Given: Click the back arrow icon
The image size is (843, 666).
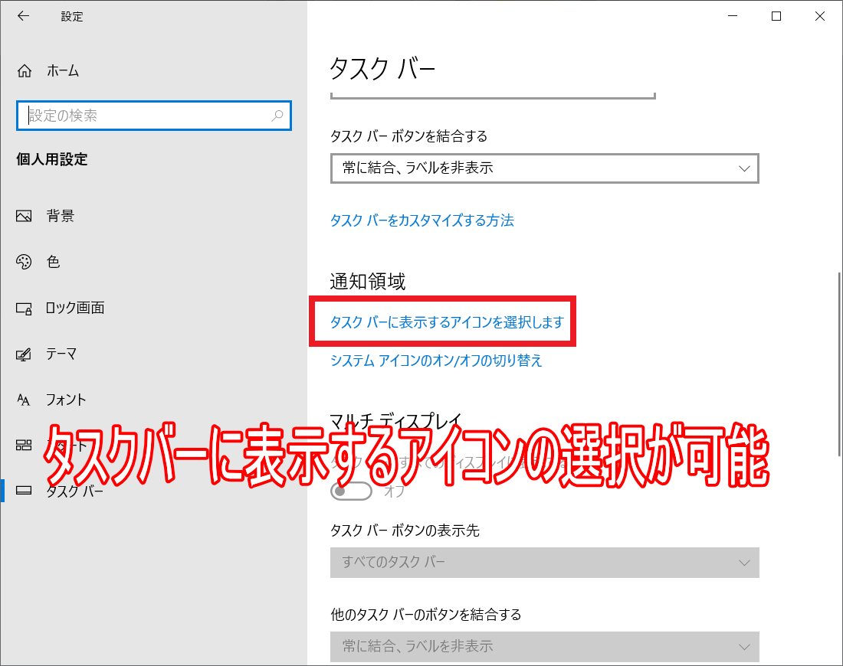Looking at the screenshot, I should pos(23,16).
